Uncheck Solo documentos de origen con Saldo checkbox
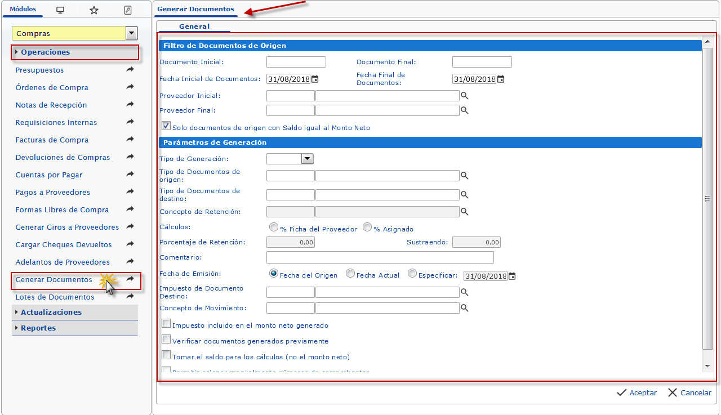Screen dimensions: 721x415 coord(166,126)
